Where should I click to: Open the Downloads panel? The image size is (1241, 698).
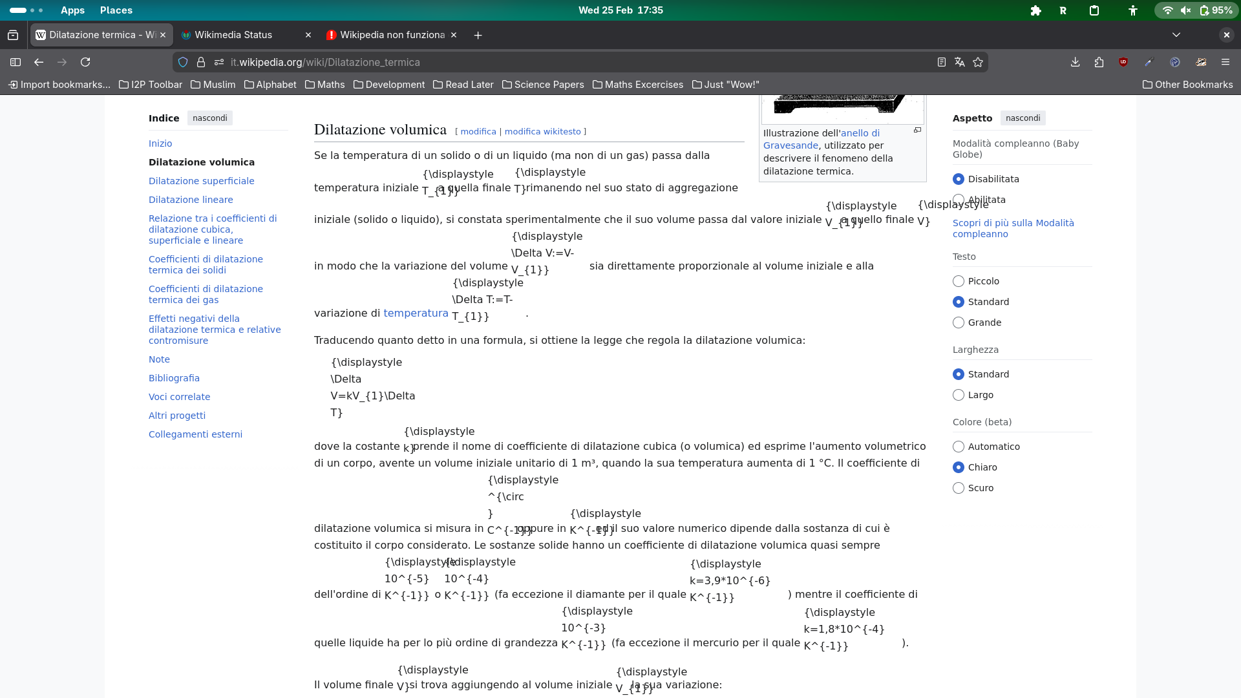pos(1075,62)
